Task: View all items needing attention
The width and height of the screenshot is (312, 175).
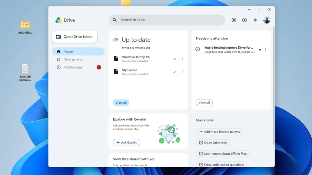Action: 204,103
